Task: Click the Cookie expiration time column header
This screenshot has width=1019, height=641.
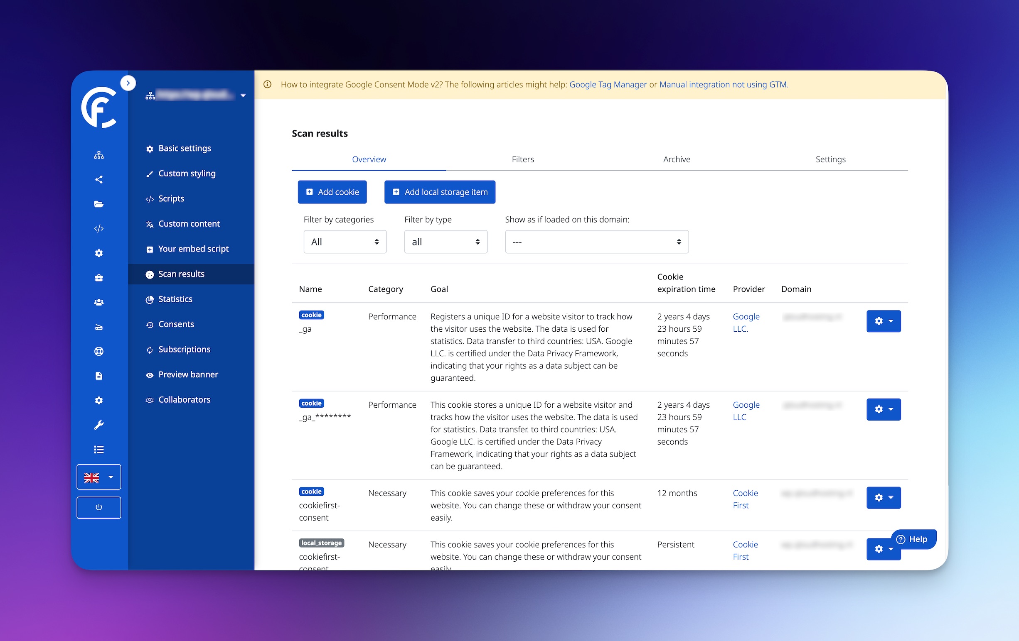Action: point(686,283)
